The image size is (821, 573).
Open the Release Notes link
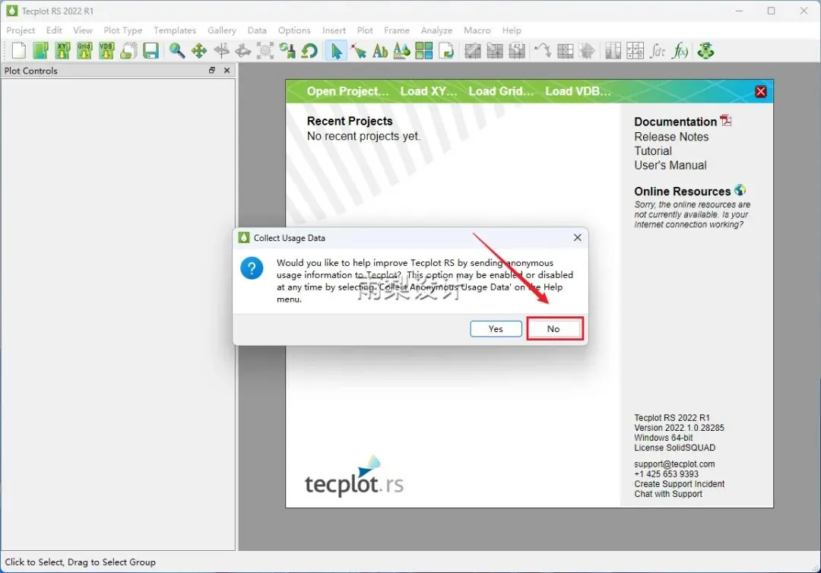[671, 137]
